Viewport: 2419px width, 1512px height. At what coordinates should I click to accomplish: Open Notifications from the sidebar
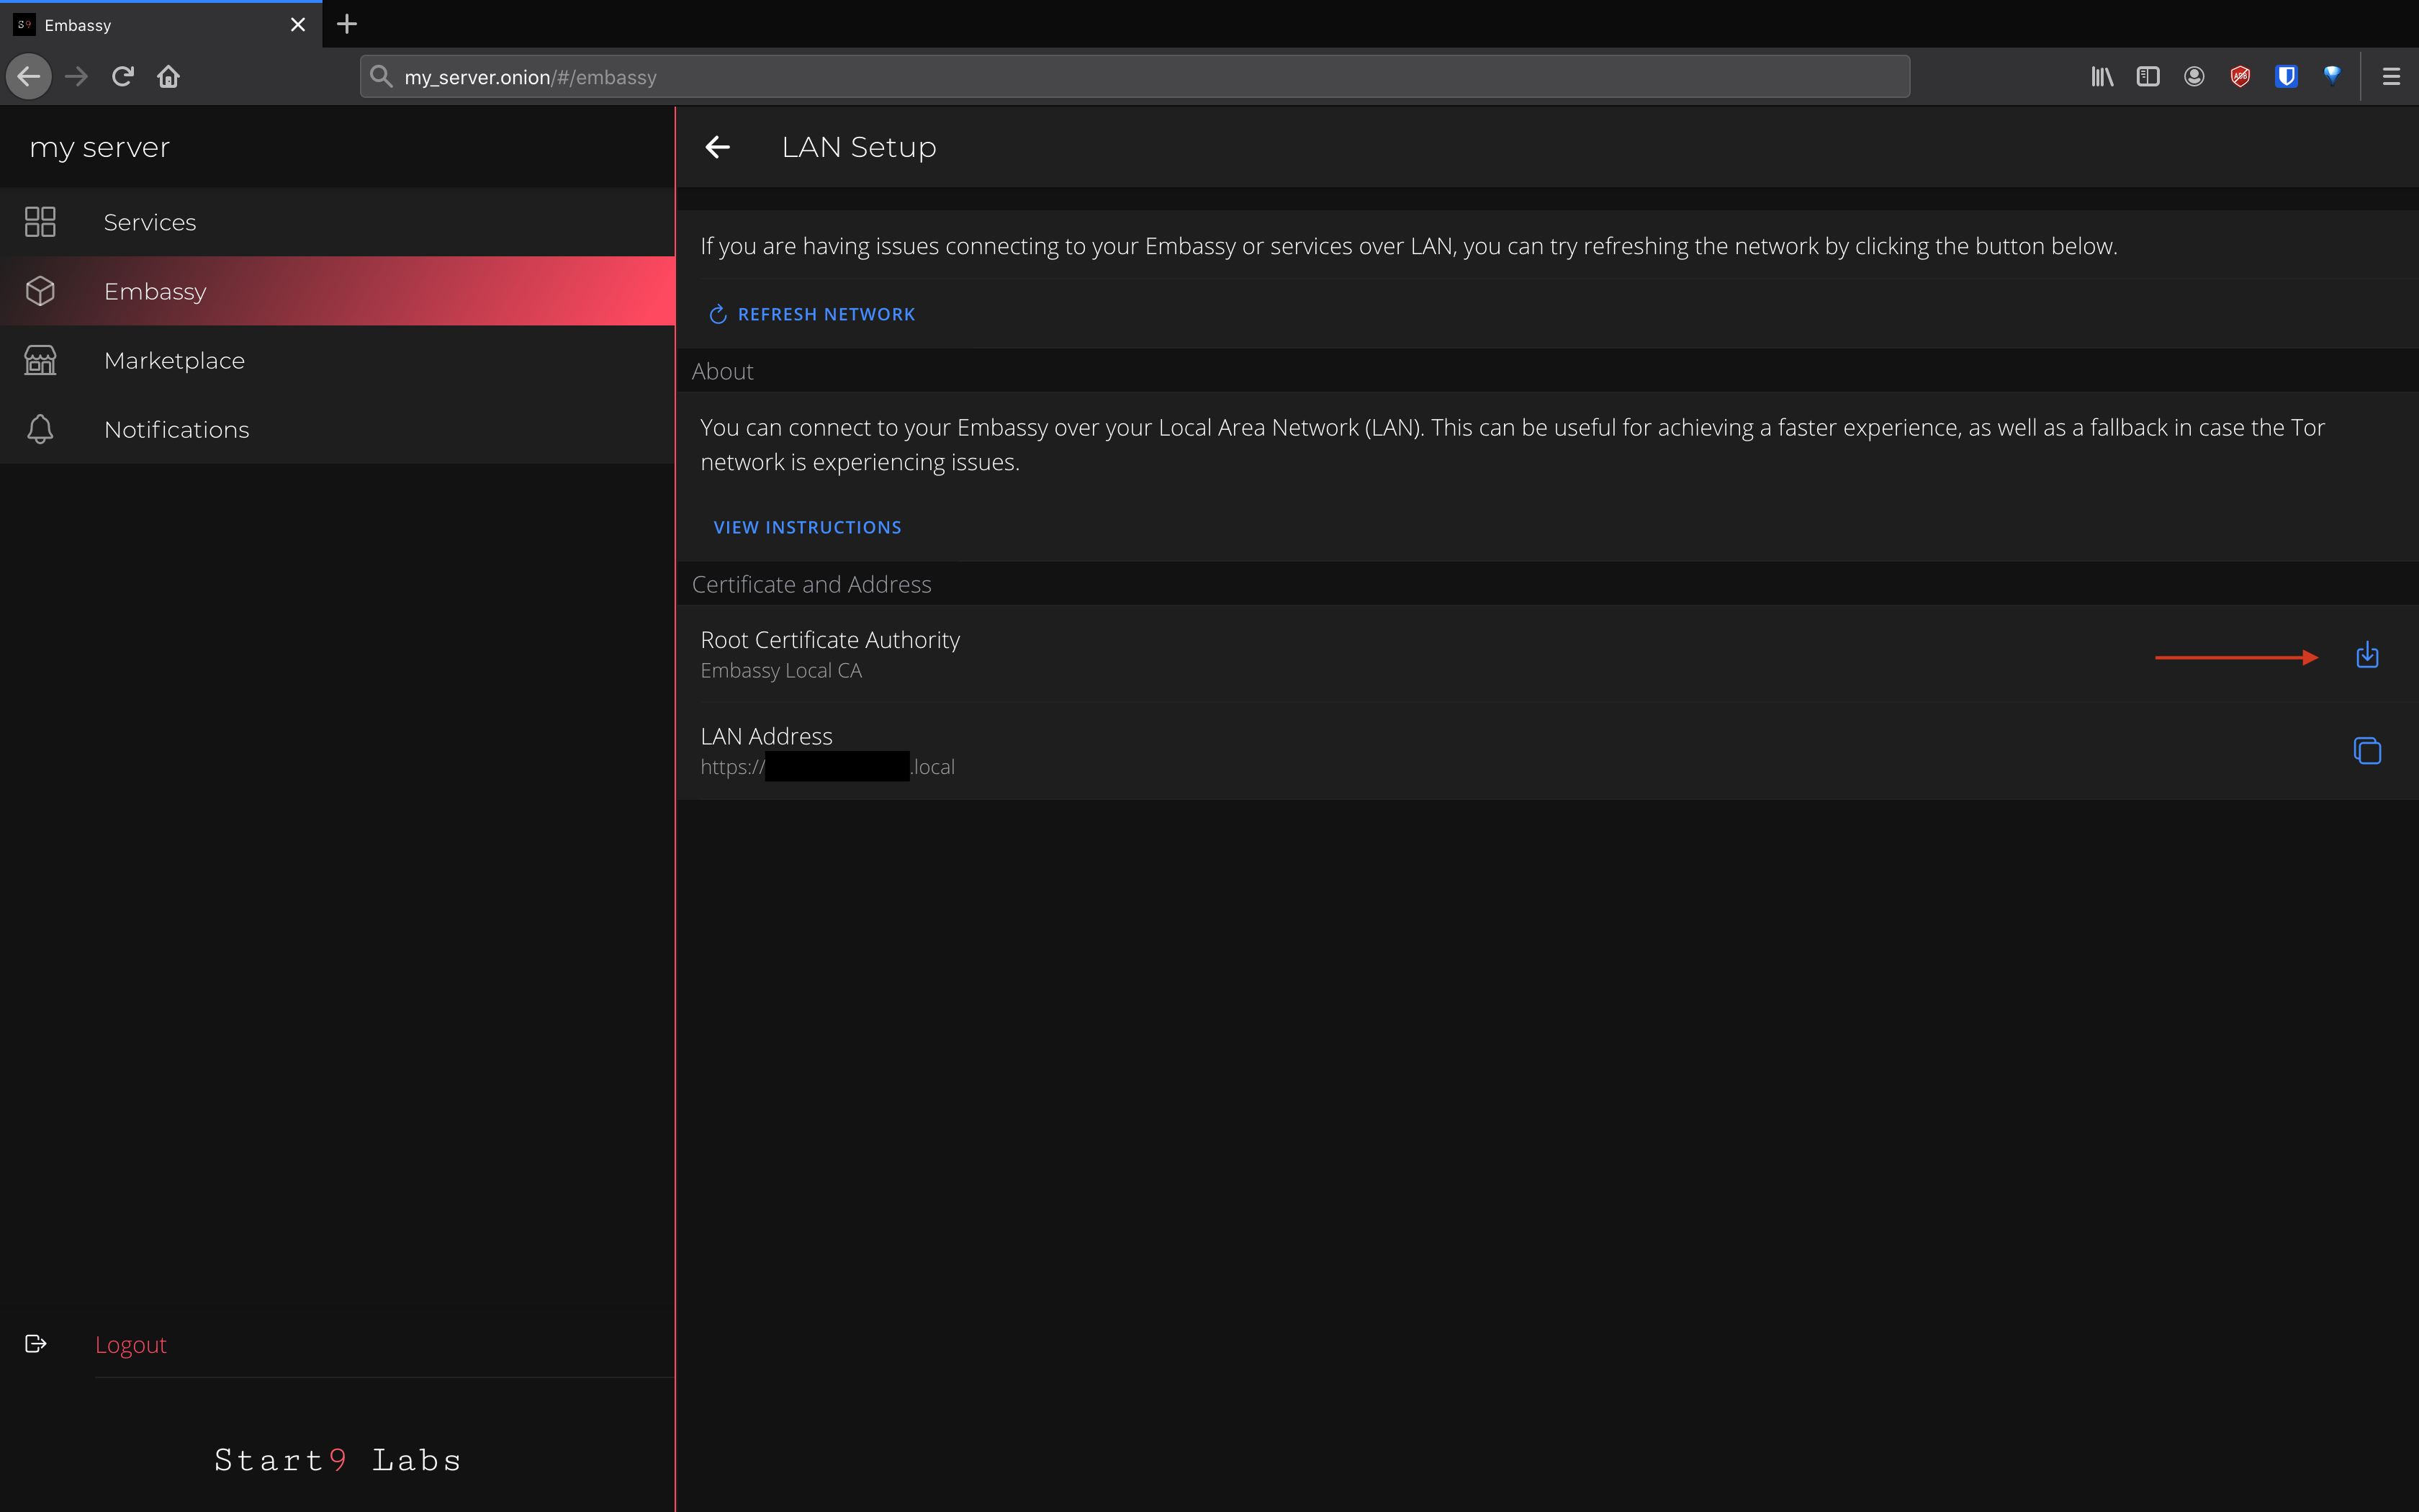[176, 429]
